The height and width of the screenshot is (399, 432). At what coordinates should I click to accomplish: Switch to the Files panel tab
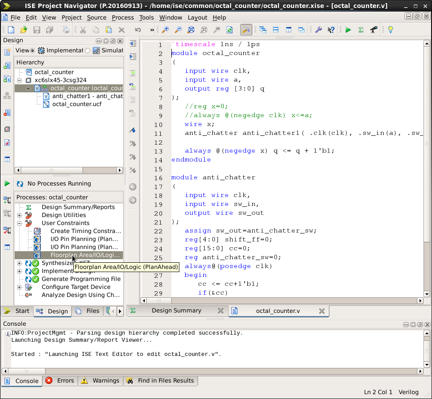point(87,311)
